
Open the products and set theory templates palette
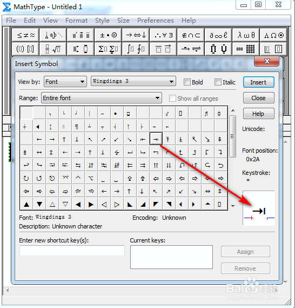pyautogui.click(x=218, y=49)
